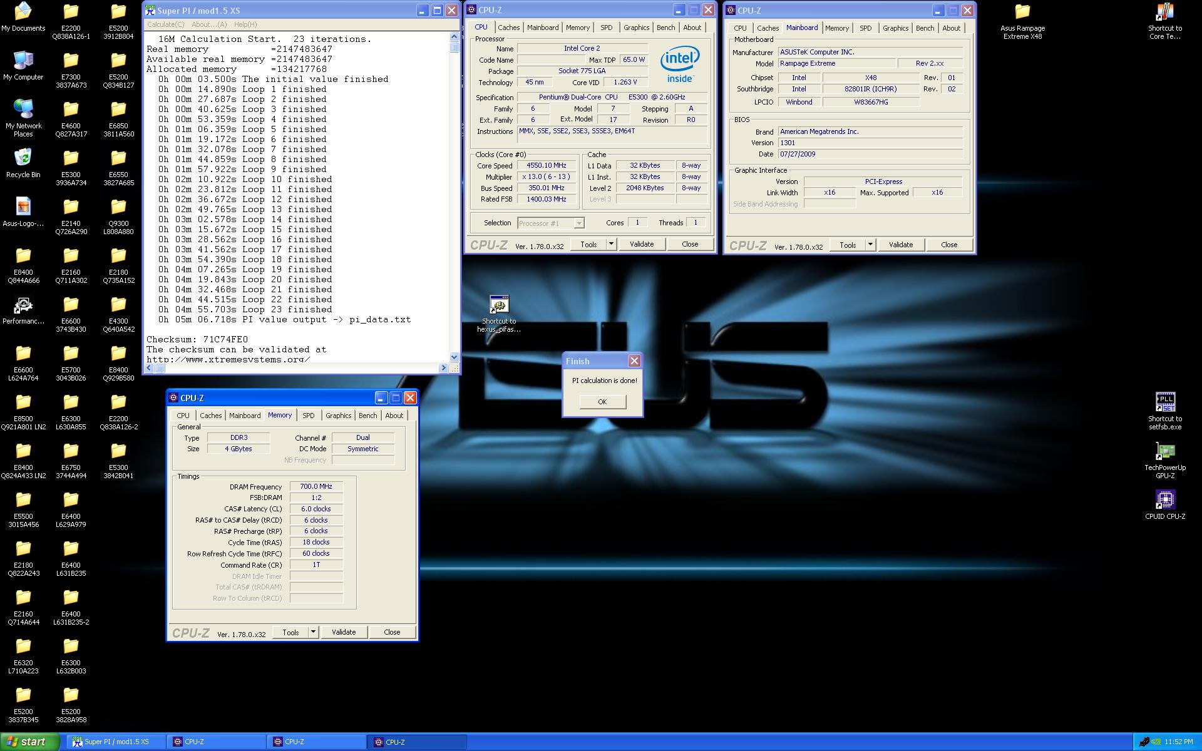
Task: Click DRAM Frequency value 700.0 MHz
Action: [x=316, y=486]
